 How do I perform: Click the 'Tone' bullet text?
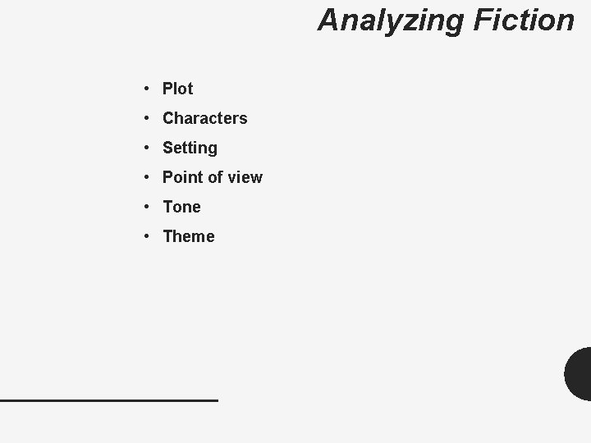click(181, 207)
